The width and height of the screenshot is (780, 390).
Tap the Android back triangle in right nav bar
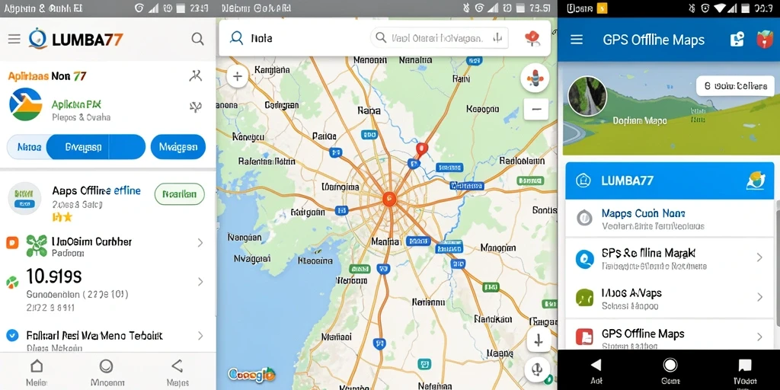(x=596, y=365)
